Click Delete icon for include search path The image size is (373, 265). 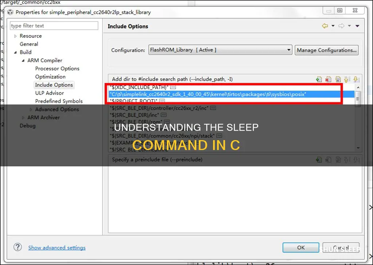click(328, 79)
